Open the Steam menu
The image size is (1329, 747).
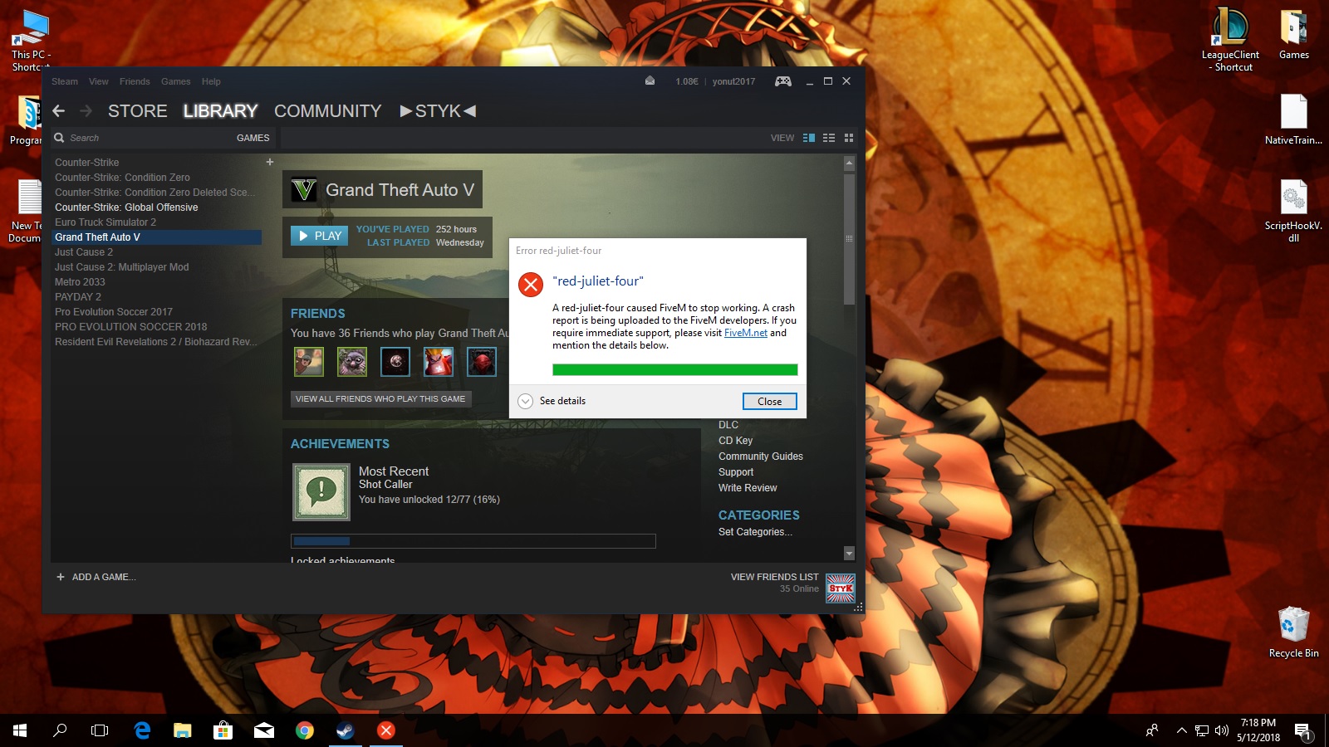pos(65,81)
